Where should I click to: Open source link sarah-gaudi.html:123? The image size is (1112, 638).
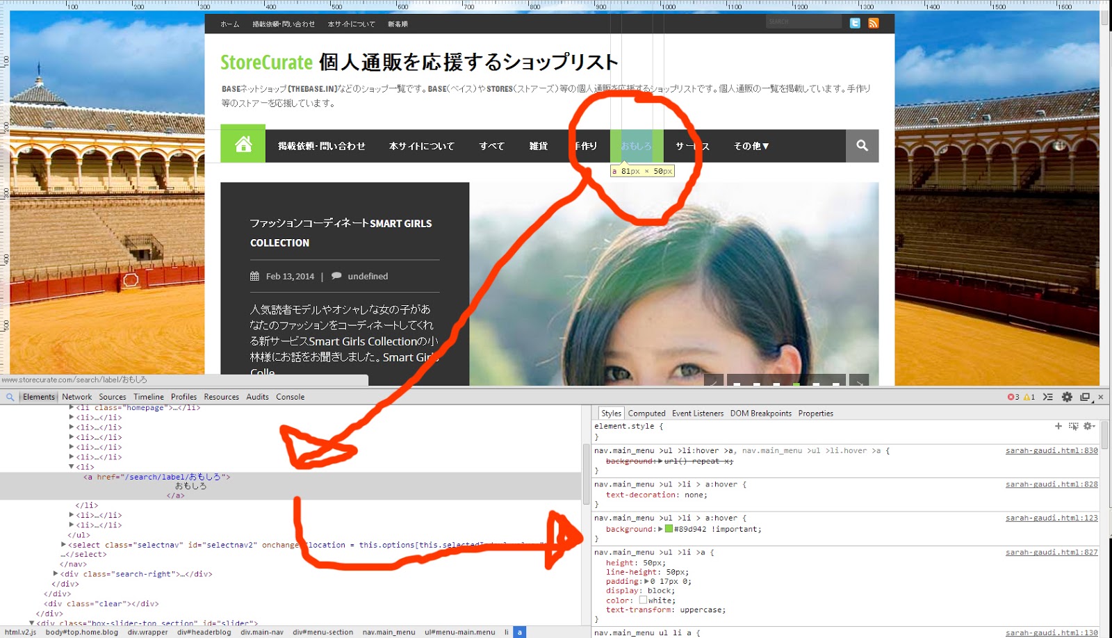1052,518
